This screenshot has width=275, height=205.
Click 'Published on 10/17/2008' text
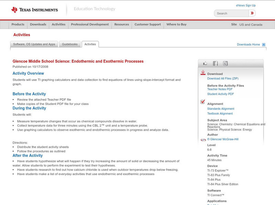(30, 67)
